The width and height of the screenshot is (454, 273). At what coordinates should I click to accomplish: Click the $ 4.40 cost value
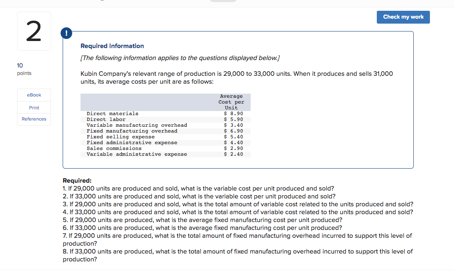point(233,143)
